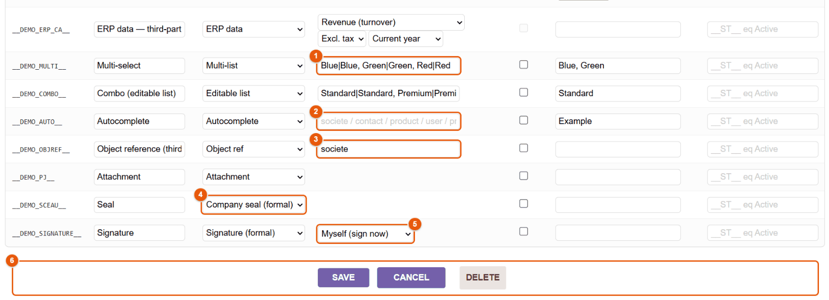Click the empty default field in __DEMO_OBJREF__ row
Image resolution: width=829 pixels, height=300 pixels.
618,149
